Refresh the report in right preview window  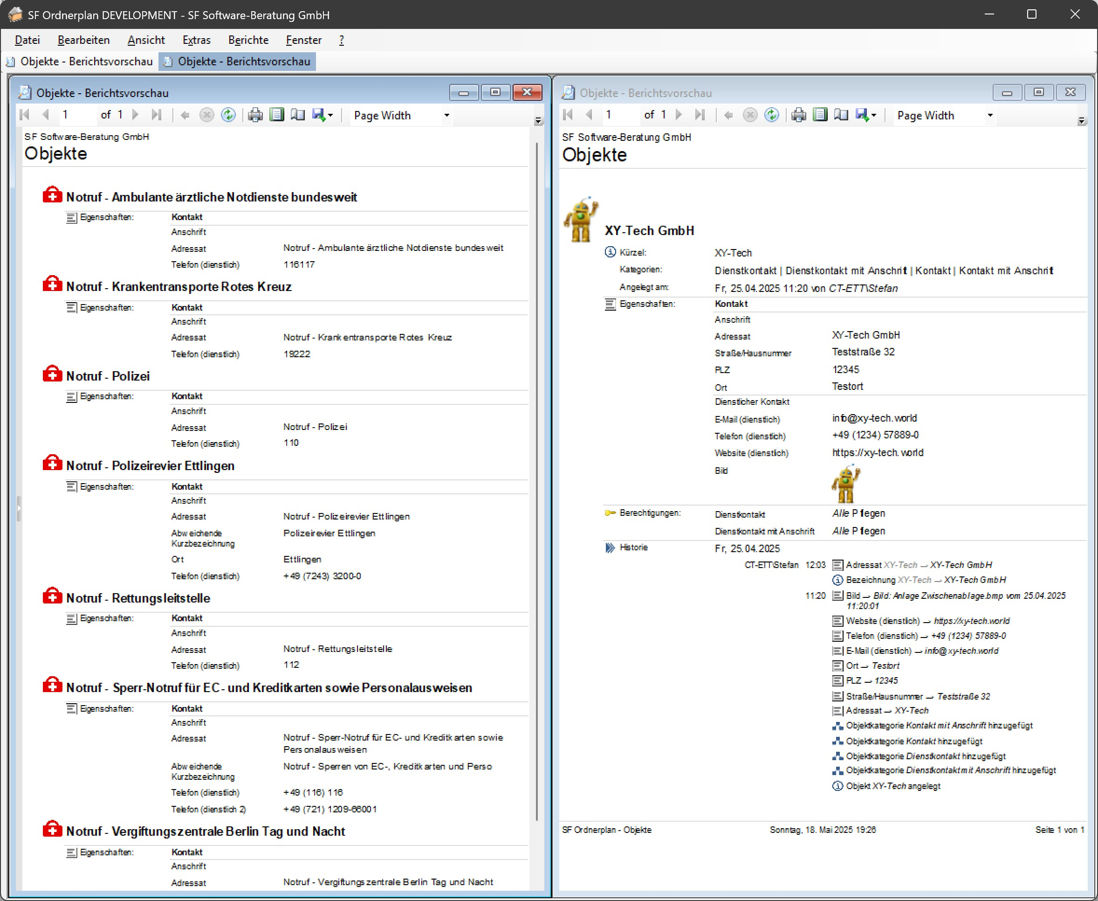(772, 115)
